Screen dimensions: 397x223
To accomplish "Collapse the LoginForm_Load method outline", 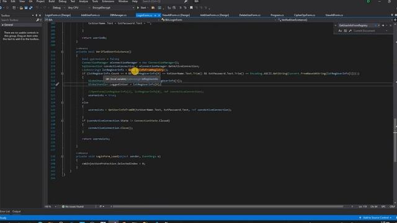I will [62, 157].
